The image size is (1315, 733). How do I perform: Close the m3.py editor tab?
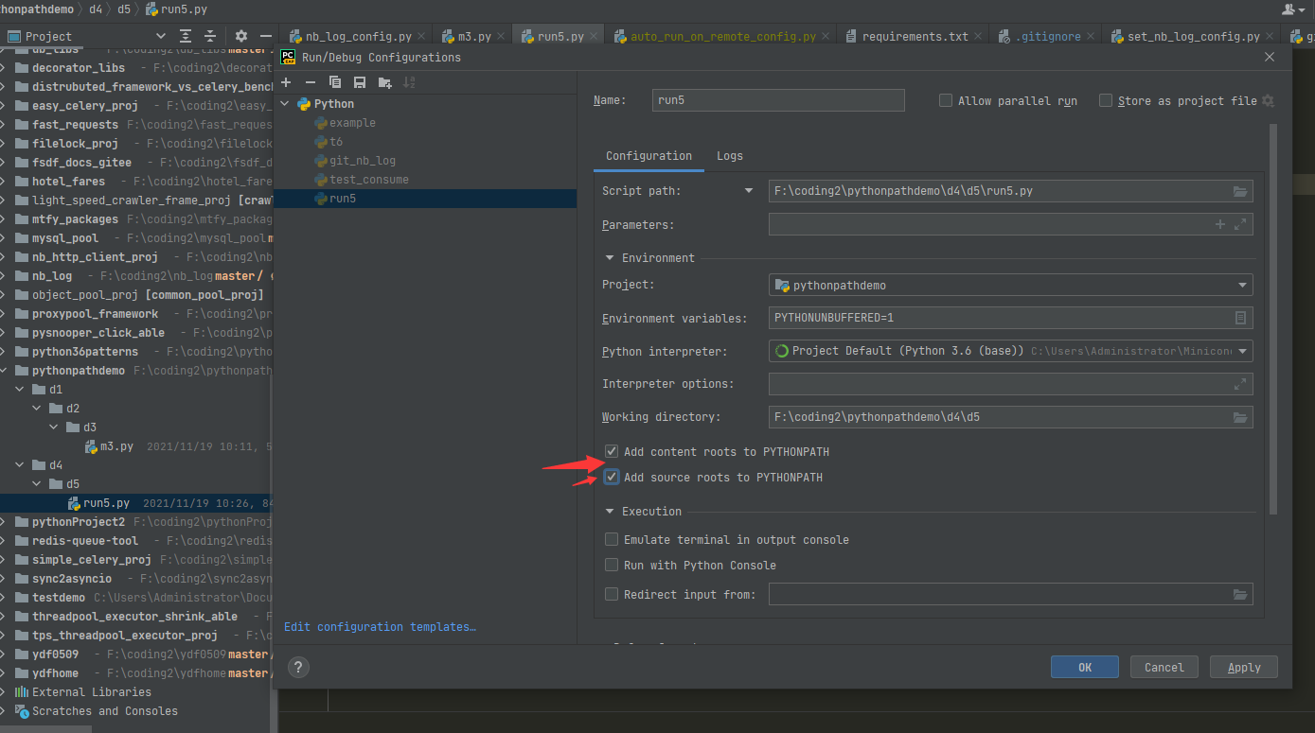click(502, 37)
